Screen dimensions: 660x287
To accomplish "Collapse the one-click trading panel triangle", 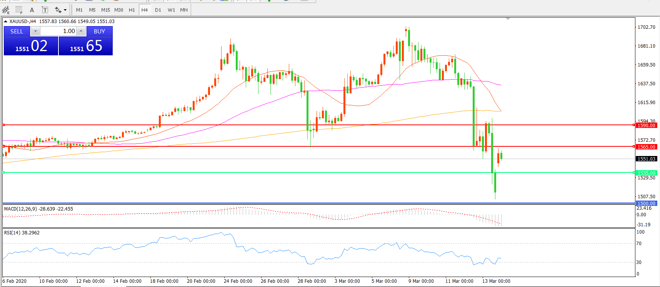I will [5, 22].
